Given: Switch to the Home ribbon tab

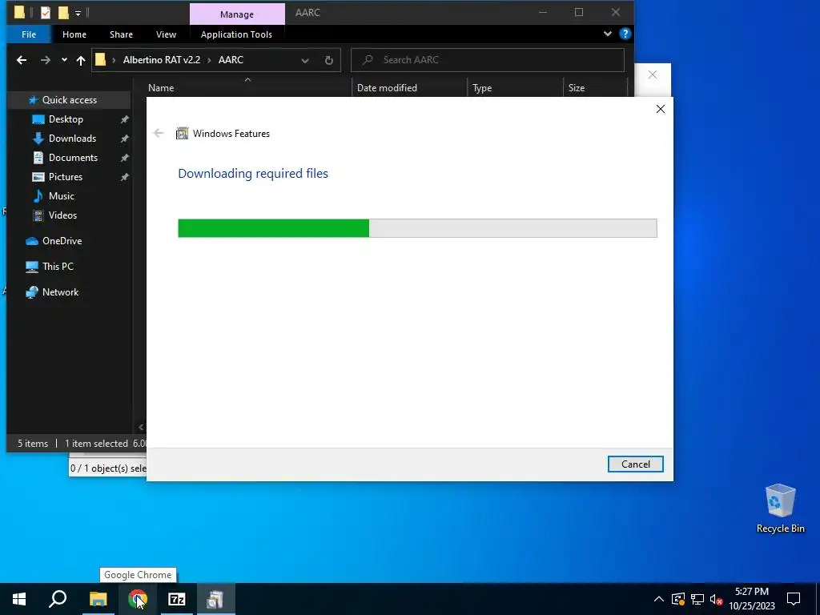Looking at the screenshot, I should 74,34.
